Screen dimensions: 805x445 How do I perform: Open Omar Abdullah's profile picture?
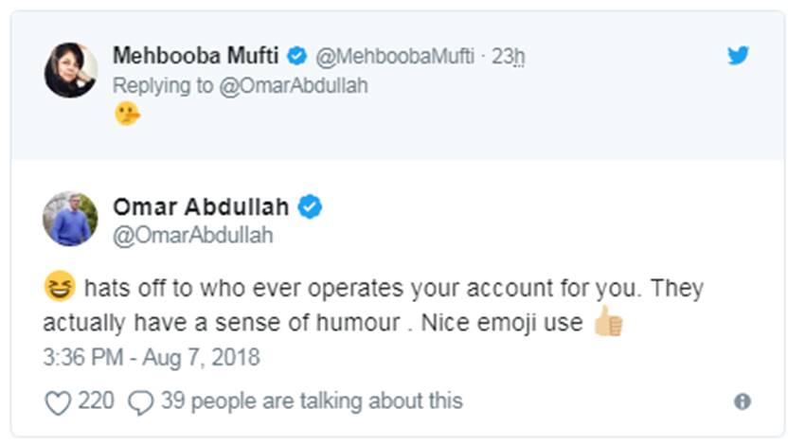point(71,219)
